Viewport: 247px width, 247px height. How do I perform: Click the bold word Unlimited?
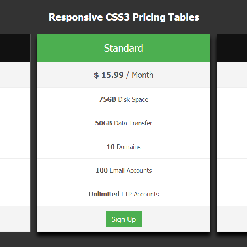tap(104, 194)
